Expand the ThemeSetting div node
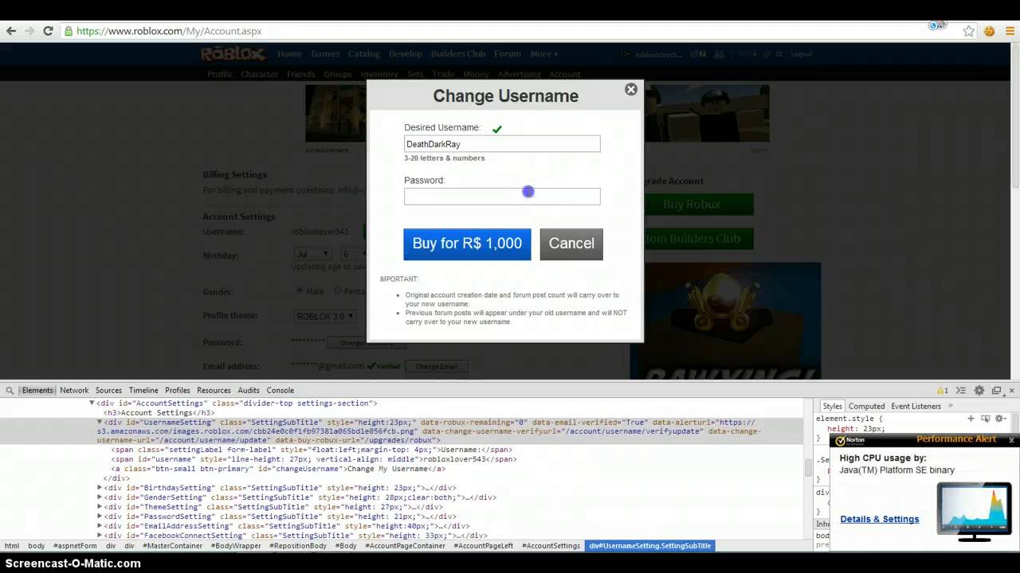The image size is (1020, 573). pos(100,507)
